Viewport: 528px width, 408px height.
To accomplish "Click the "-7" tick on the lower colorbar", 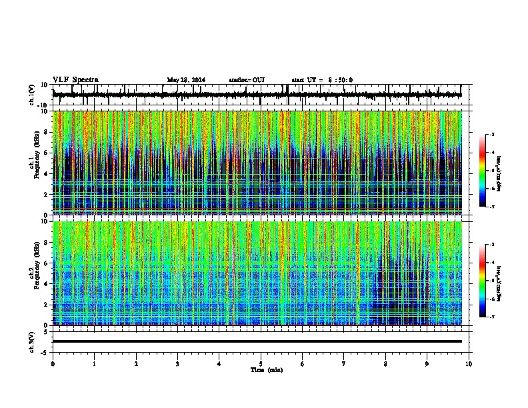I will click(491, 317).
